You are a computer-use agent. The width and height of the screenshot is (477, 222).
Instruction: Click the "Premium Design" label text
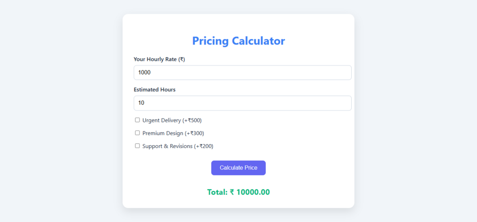[x=163, y=133]
